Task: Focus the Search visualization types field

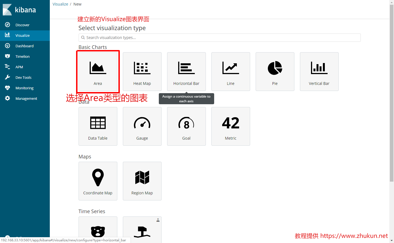Action: point(220,38)
